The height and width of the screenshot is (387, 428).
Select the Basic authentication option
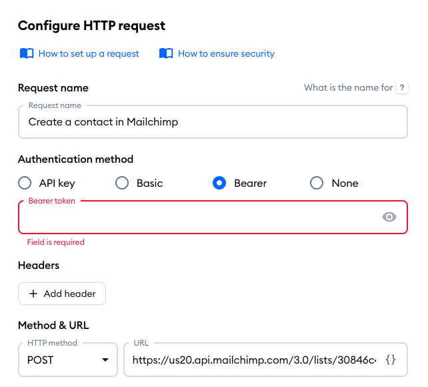(122, 183)
